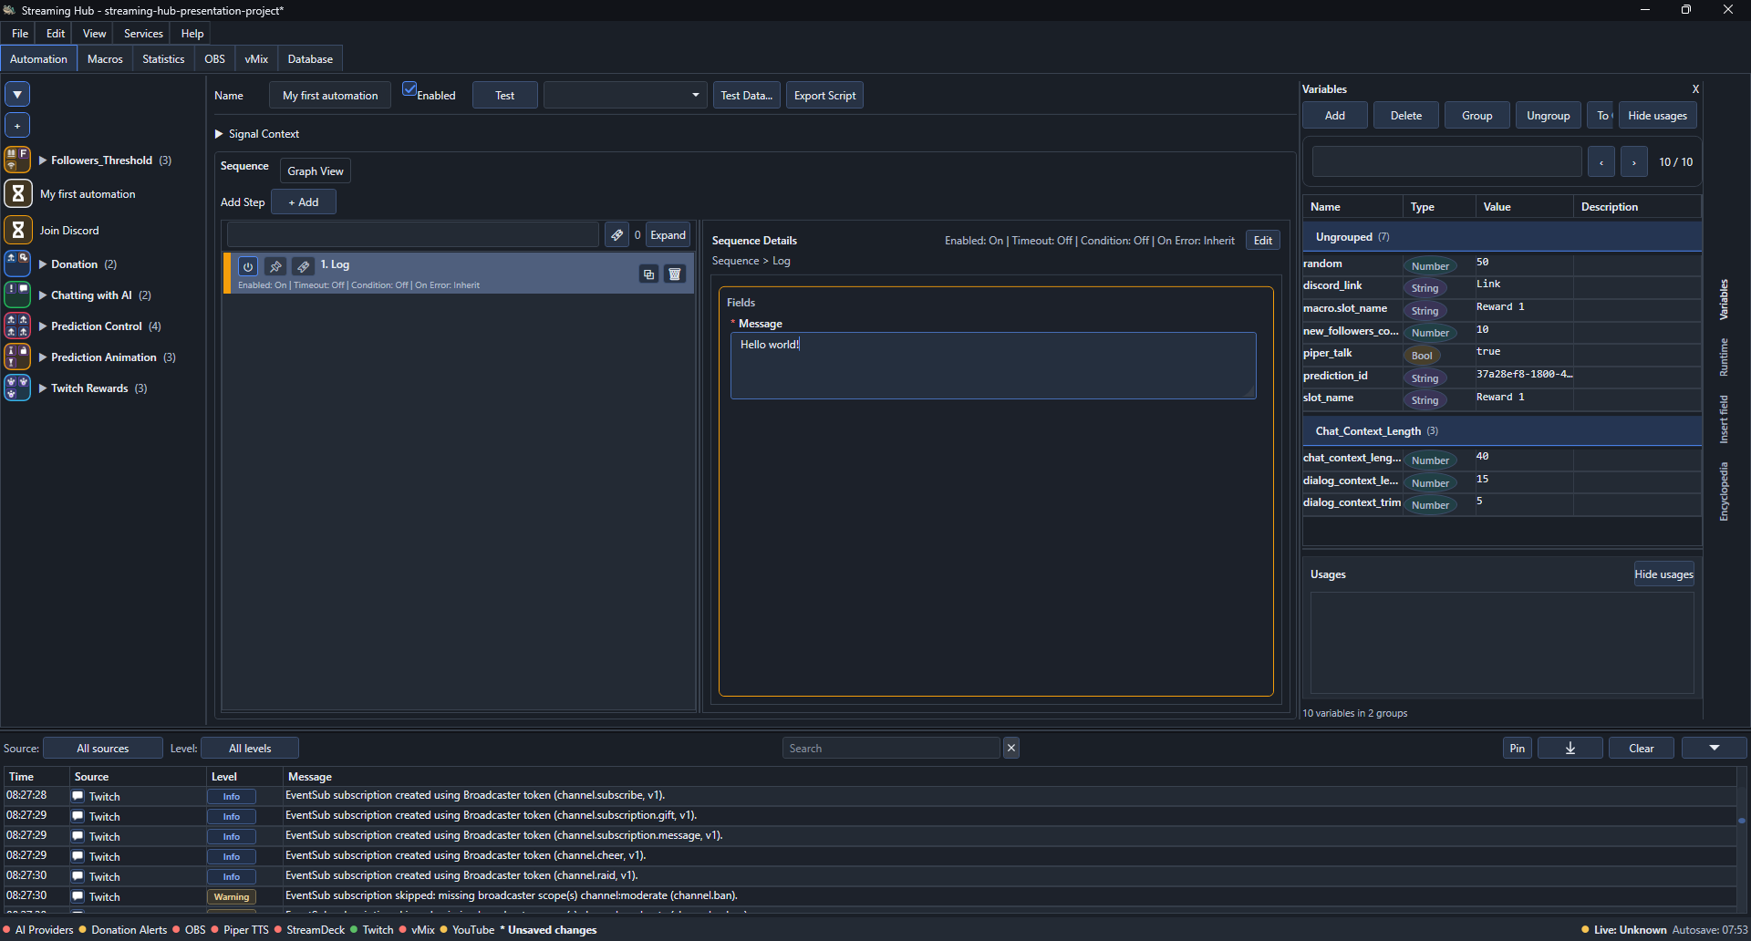Clear the log search with the X icon

pos(1011,748)
